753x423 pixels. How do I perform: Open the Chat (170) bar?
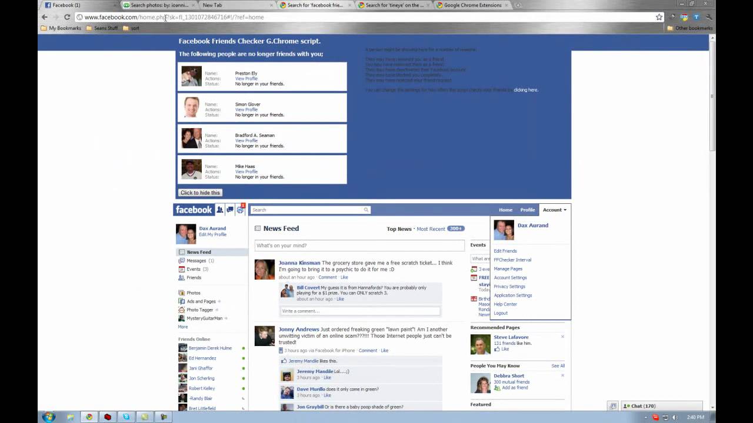661,406
